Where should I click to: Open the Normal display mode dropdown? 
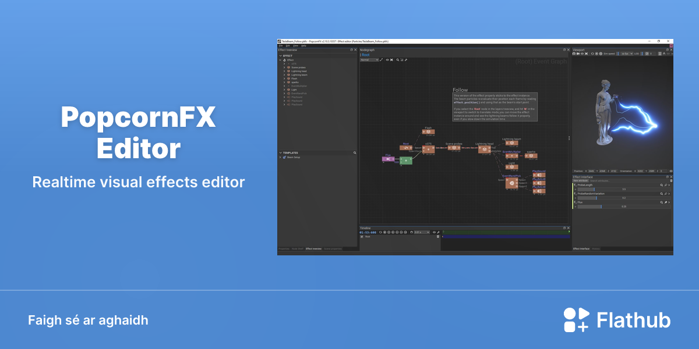tap(369, 60)
